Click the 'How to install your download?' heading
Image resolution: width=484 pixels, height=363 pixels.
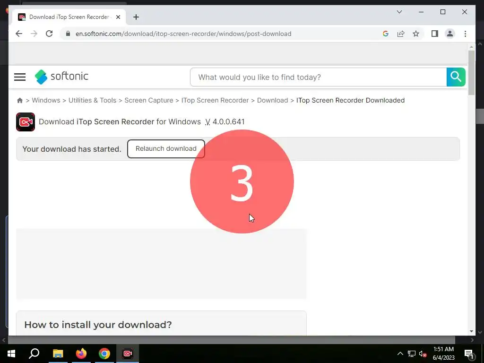98,325
